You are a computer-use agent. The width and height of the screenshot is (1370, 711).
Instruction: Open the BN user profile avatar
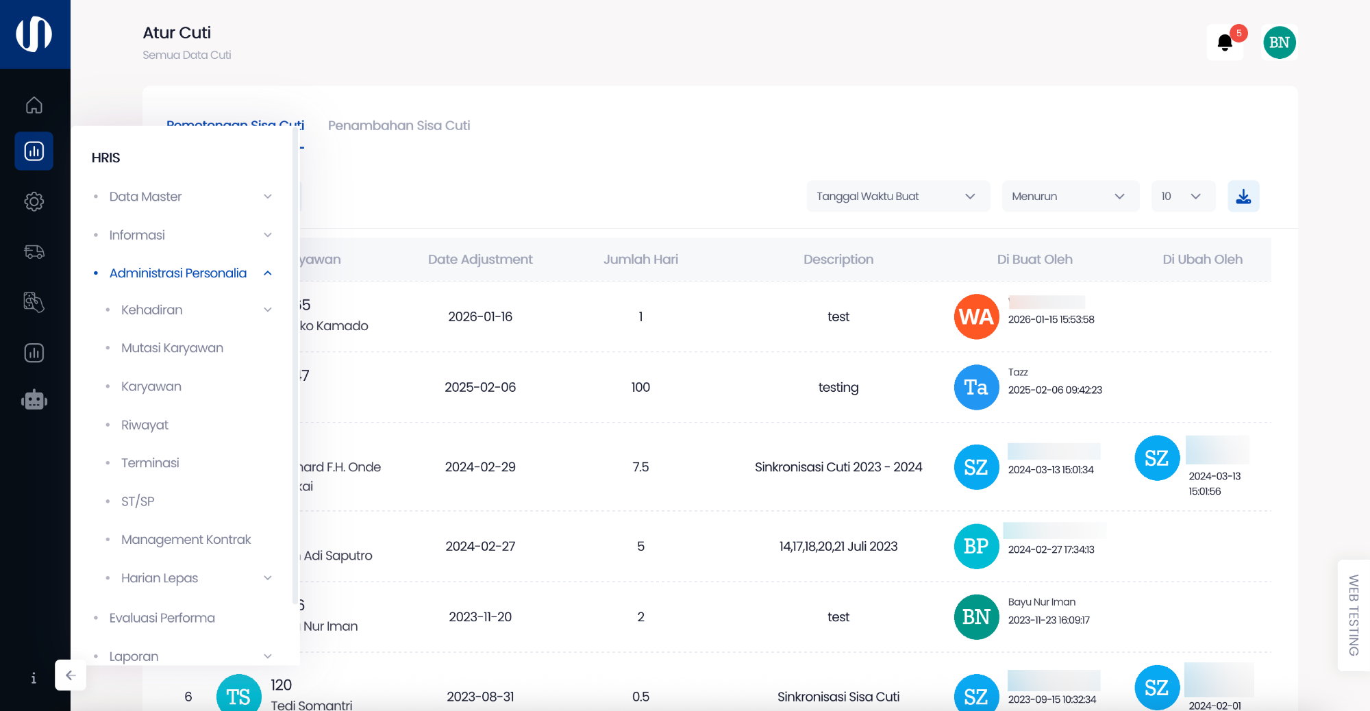click(1279, 43)
